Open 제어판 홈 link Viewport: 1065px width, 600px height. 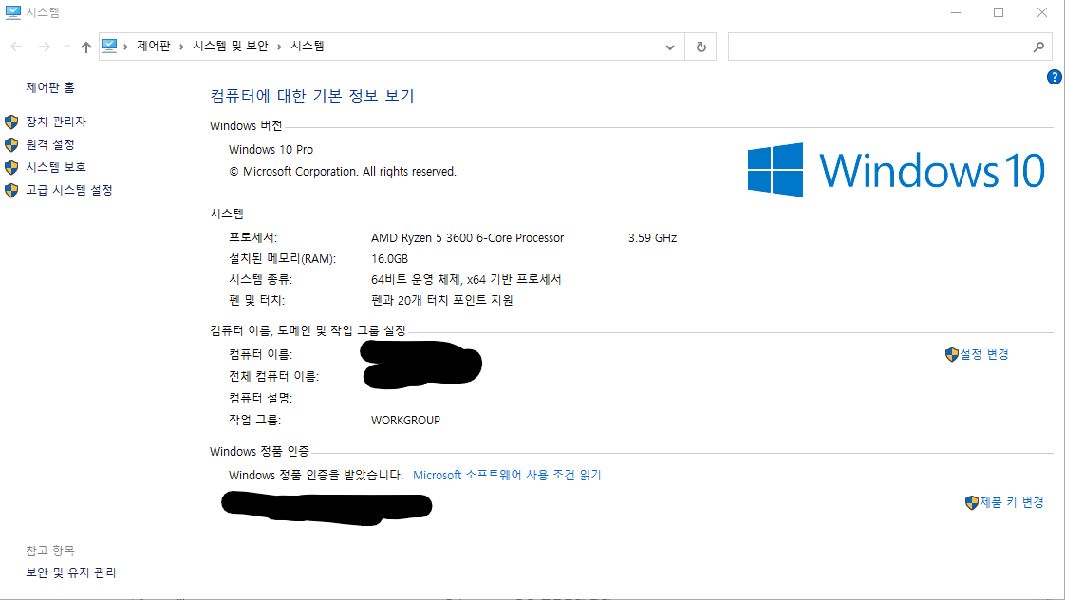(50, 87)
